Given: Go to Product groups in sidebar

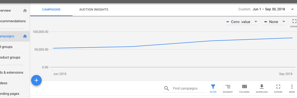Looking at the screenshot, I should (10, 57).
